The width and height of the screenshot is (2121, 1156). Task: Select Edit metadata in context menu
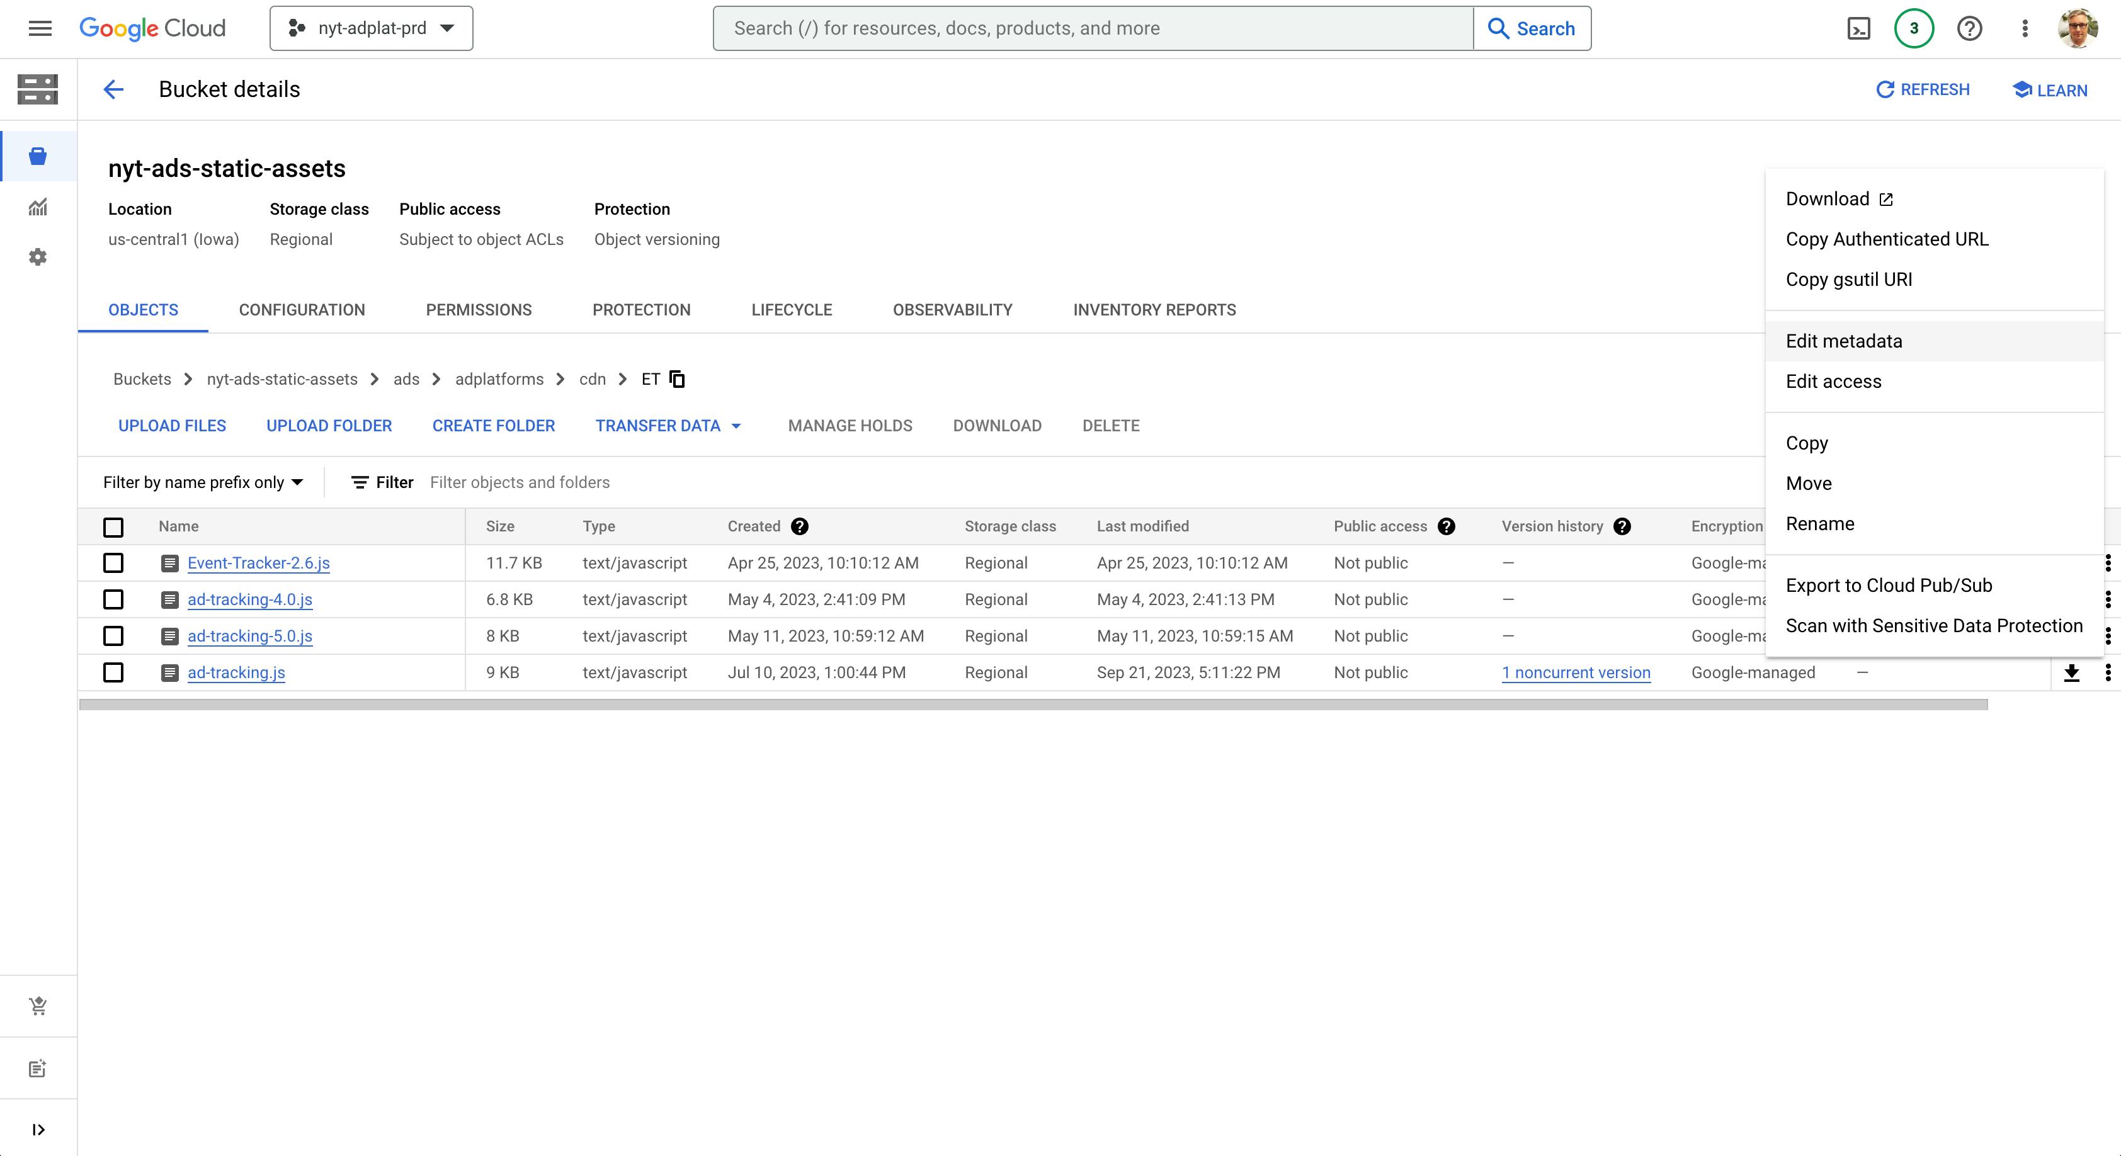1935,341
